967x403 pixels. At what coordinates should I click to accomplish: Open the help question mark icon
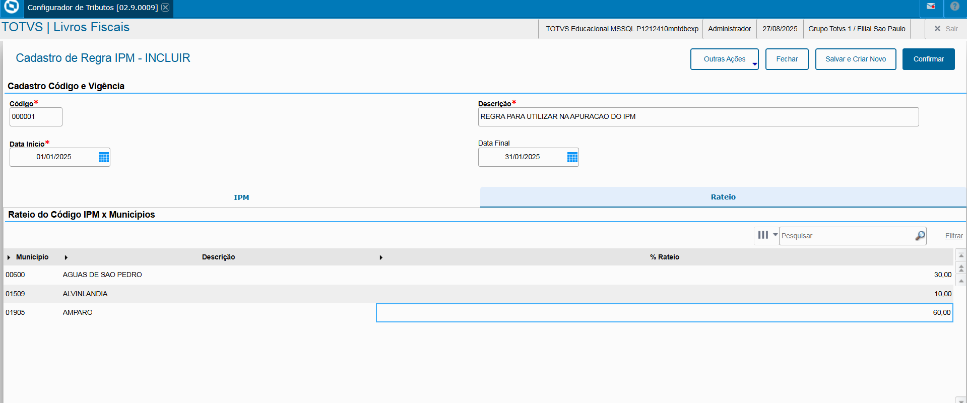(x=954, y=7)
